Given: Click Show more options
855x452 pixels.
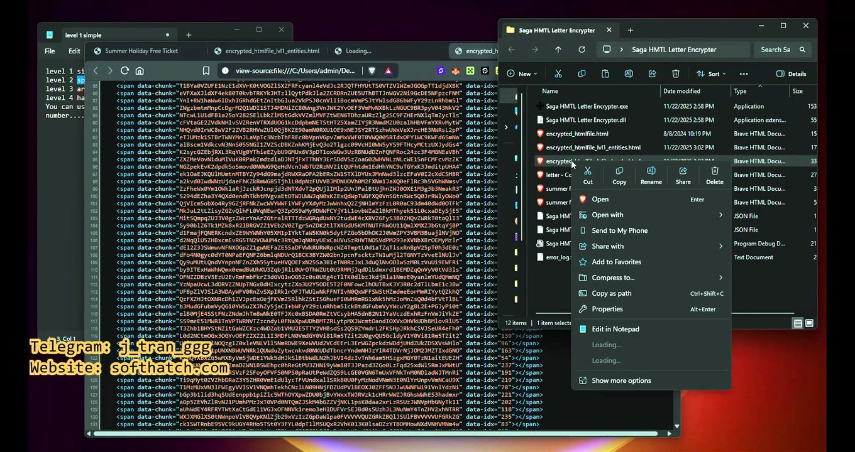Looking at the screenshot, I should [651, 380].
